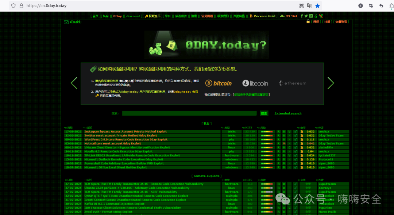Click the [ remote exploits ] section heading
The width and height of the screenshot is (394, 215).
(206, 176)
